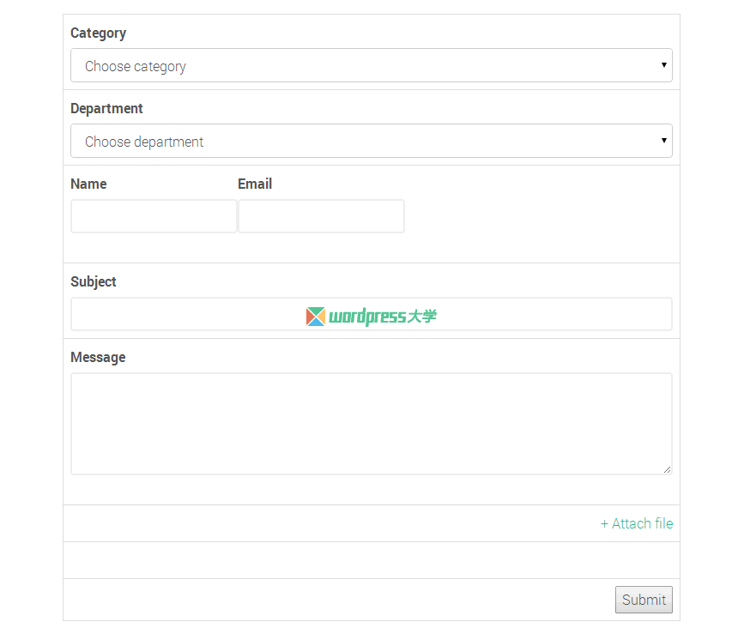Viewport: 744px width, 634px height.
Task: Click the Category dropdown arrow
Action: tap(664, 65)
